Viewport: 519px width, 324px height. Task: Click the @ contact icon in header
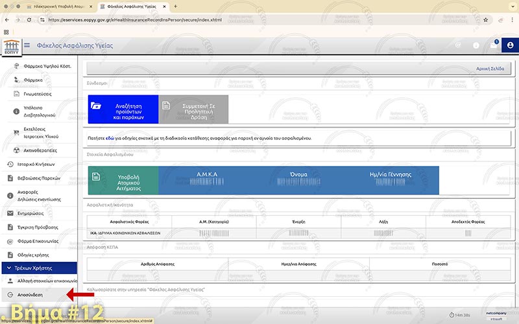pyautogui.click(x=458, y=45)
